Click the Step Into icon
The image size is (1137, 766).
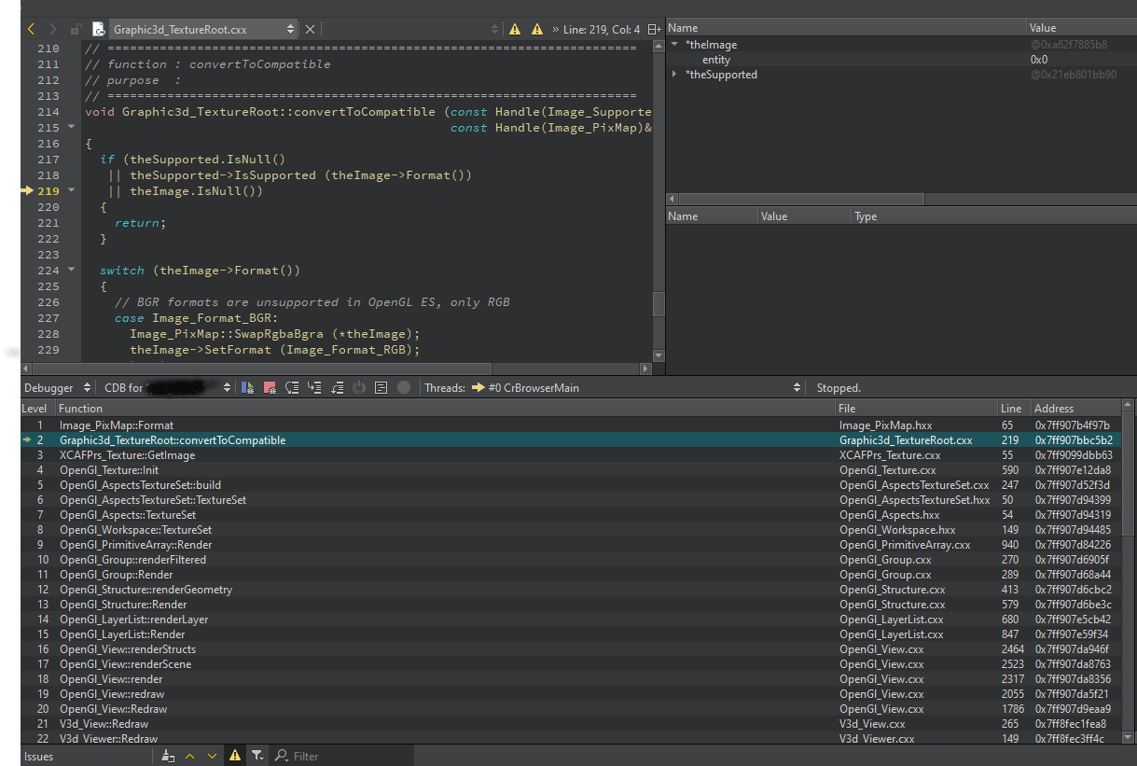314,387
